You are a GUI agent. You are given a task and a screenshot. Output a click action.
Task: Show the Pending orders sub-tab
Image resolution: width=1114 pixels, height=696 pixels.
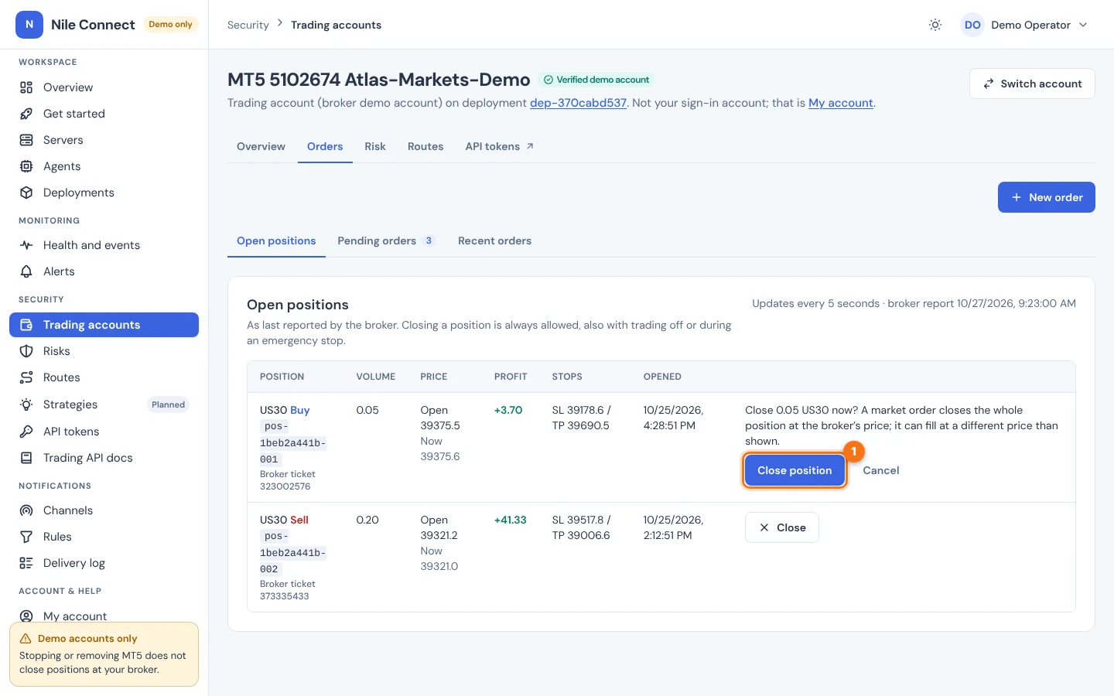coord(386,241)
